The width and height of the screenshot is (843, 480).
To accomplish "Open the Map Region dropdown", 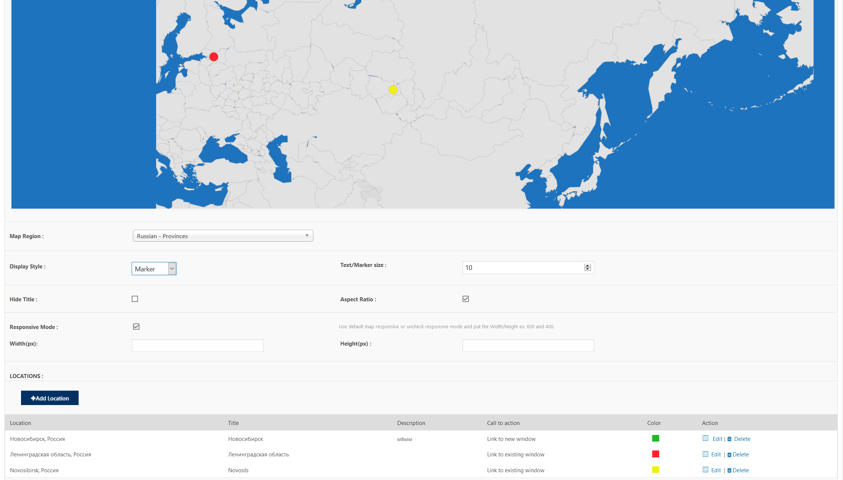I will [x=223, y=236].
